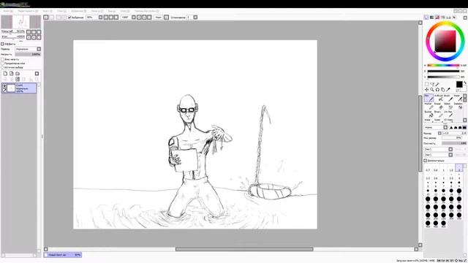This screenshot has width=468, height=263.
Task: Choose the Select brush tool
Action: pos(448,106)
